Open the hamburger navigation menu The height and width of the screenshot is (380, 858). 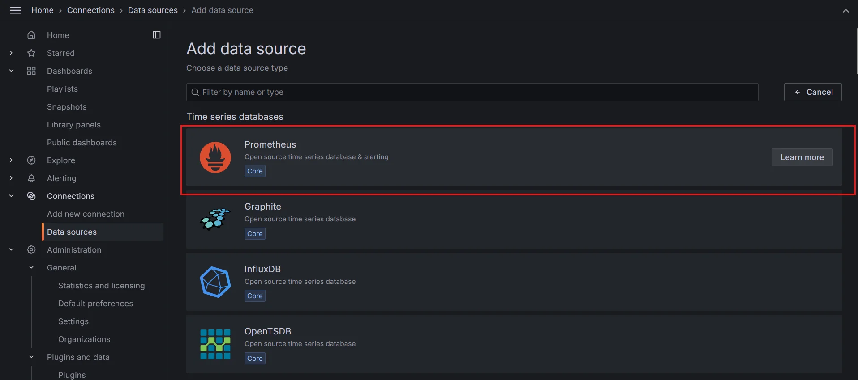click(x=16, y=10)
